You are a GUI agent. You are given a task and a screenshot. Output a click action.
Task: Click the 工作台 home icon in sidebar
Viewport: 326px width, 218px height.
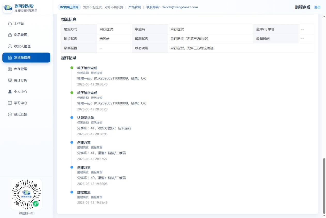(x=10, y=24)
